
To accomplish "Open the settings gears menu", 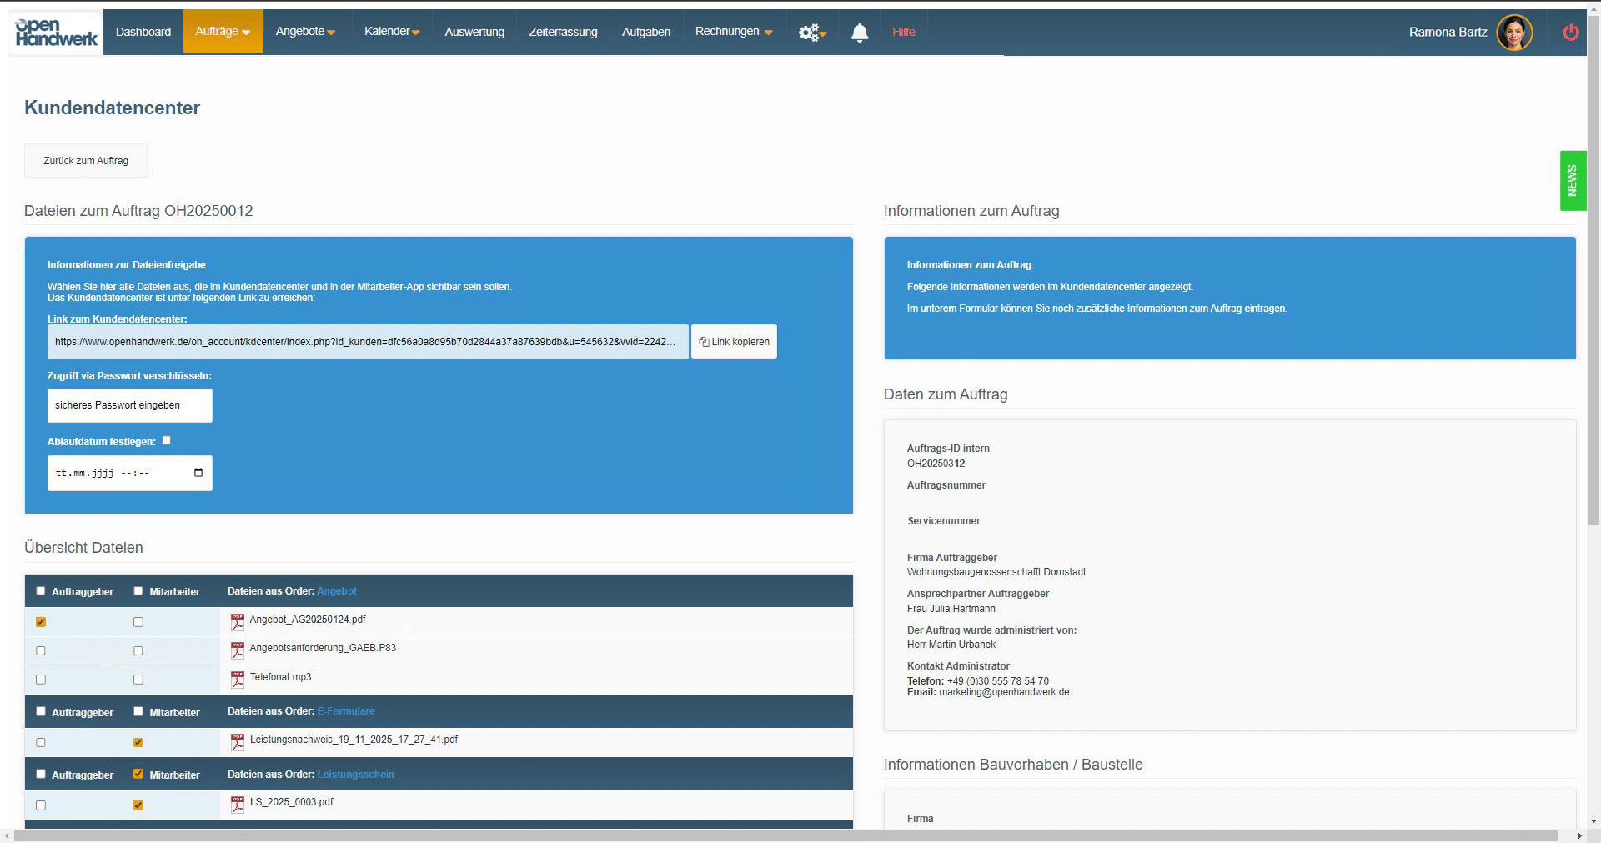I will tap(811, 33).
